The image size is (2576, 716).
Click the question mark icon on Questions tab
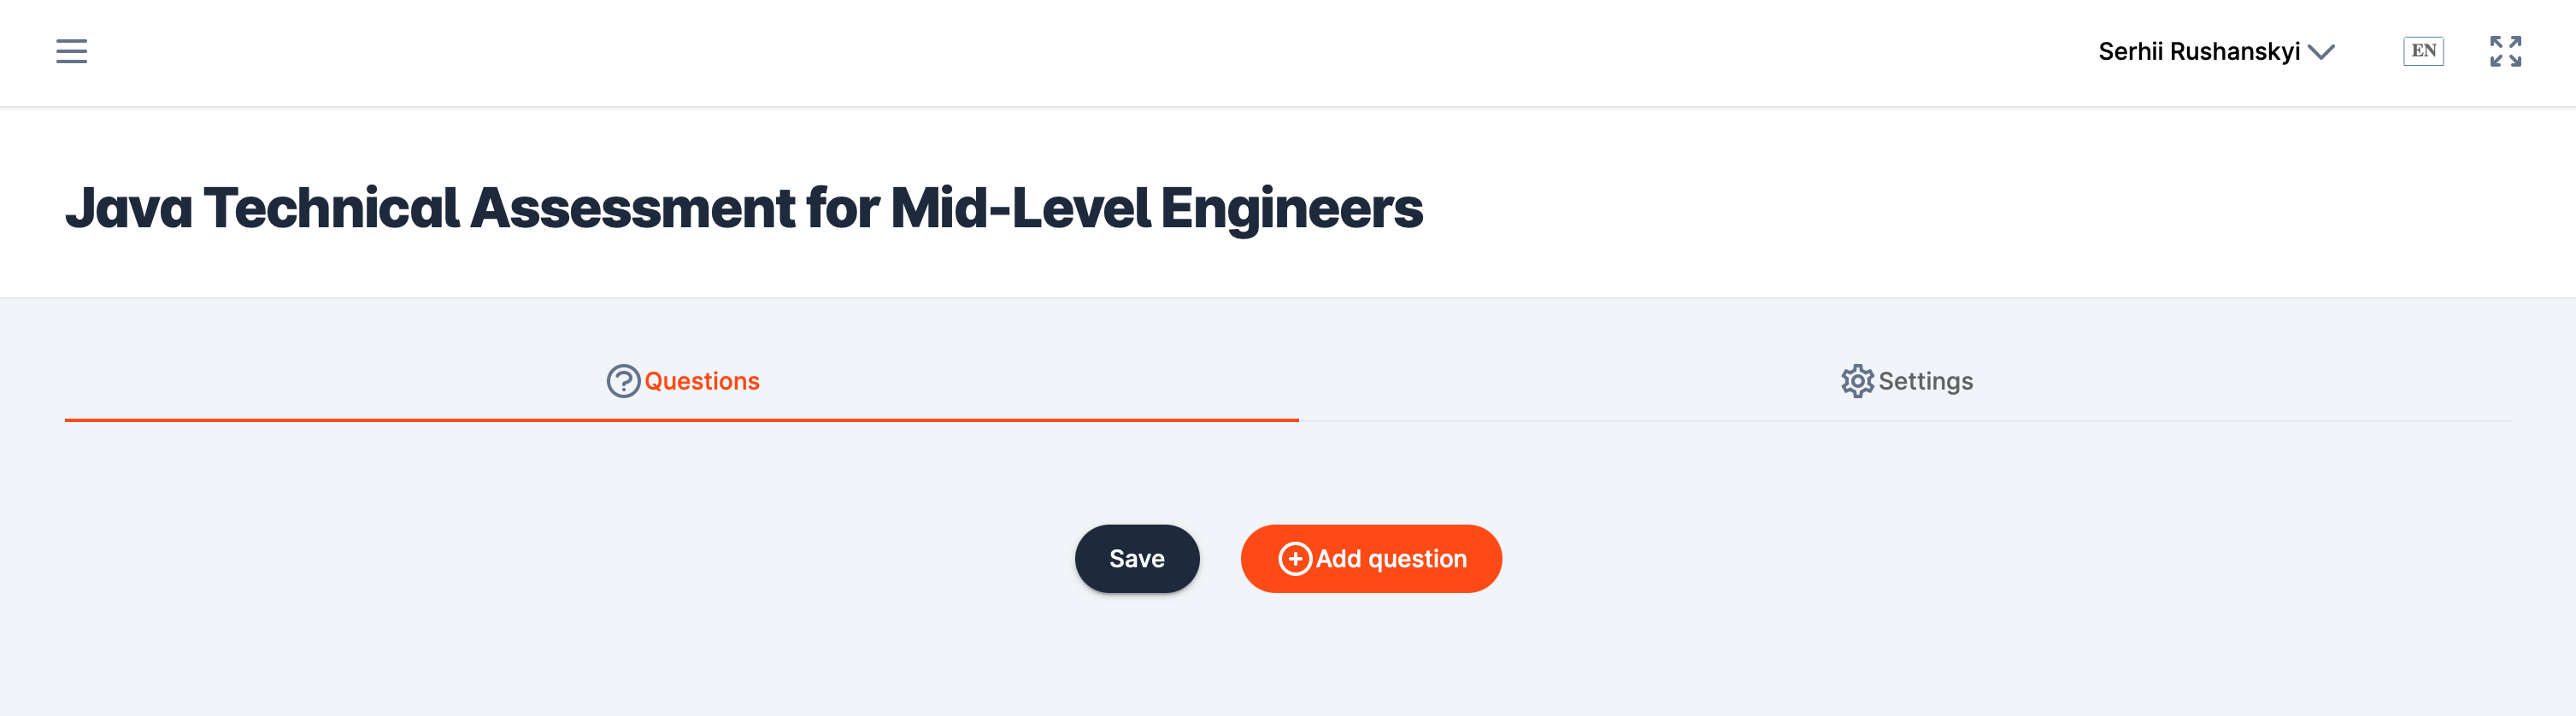[623, 381]
